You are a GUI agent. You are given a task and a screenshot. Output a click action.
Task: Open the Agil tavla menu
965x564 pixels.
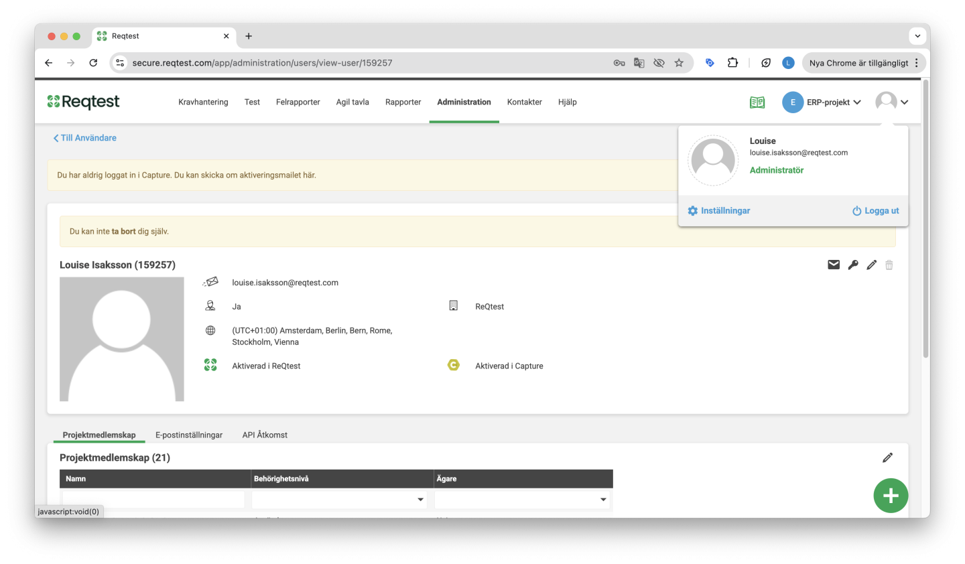(x=352, y=102)
